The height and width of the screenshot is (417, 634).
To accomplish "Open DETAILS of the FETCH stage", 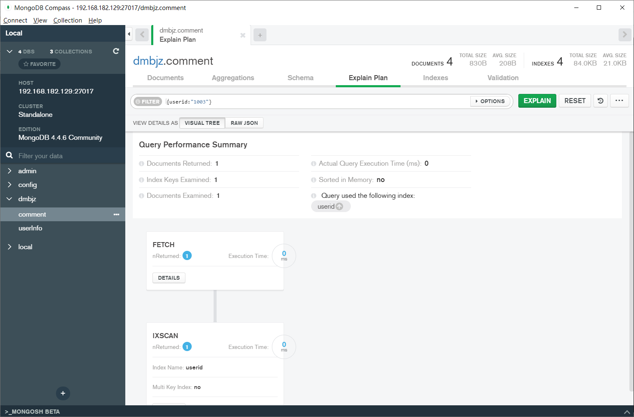I will click(169, 278).
